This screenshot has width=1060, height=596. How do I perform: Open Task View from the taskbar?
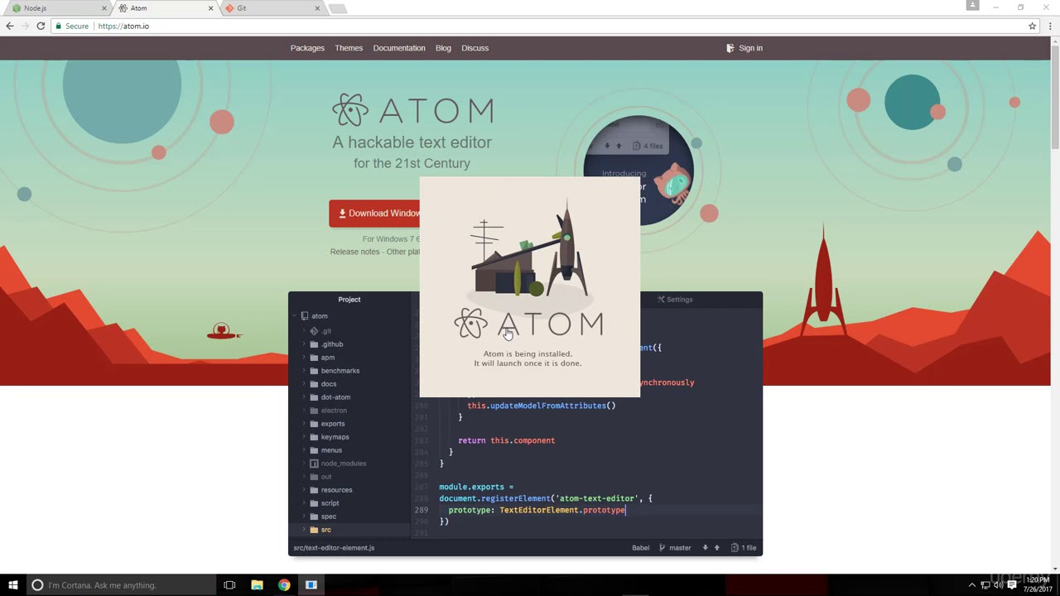pos(229,585)
